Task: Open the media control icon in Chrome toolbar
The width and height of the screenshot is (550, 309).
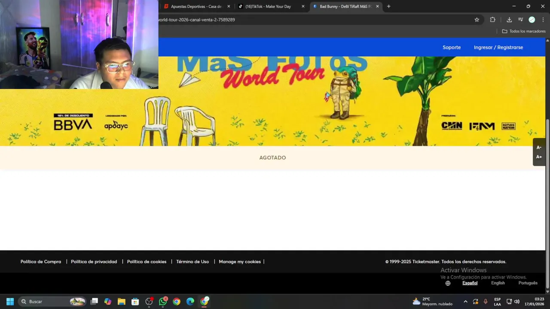Action: pyautogui.click(x=520, y=20)
